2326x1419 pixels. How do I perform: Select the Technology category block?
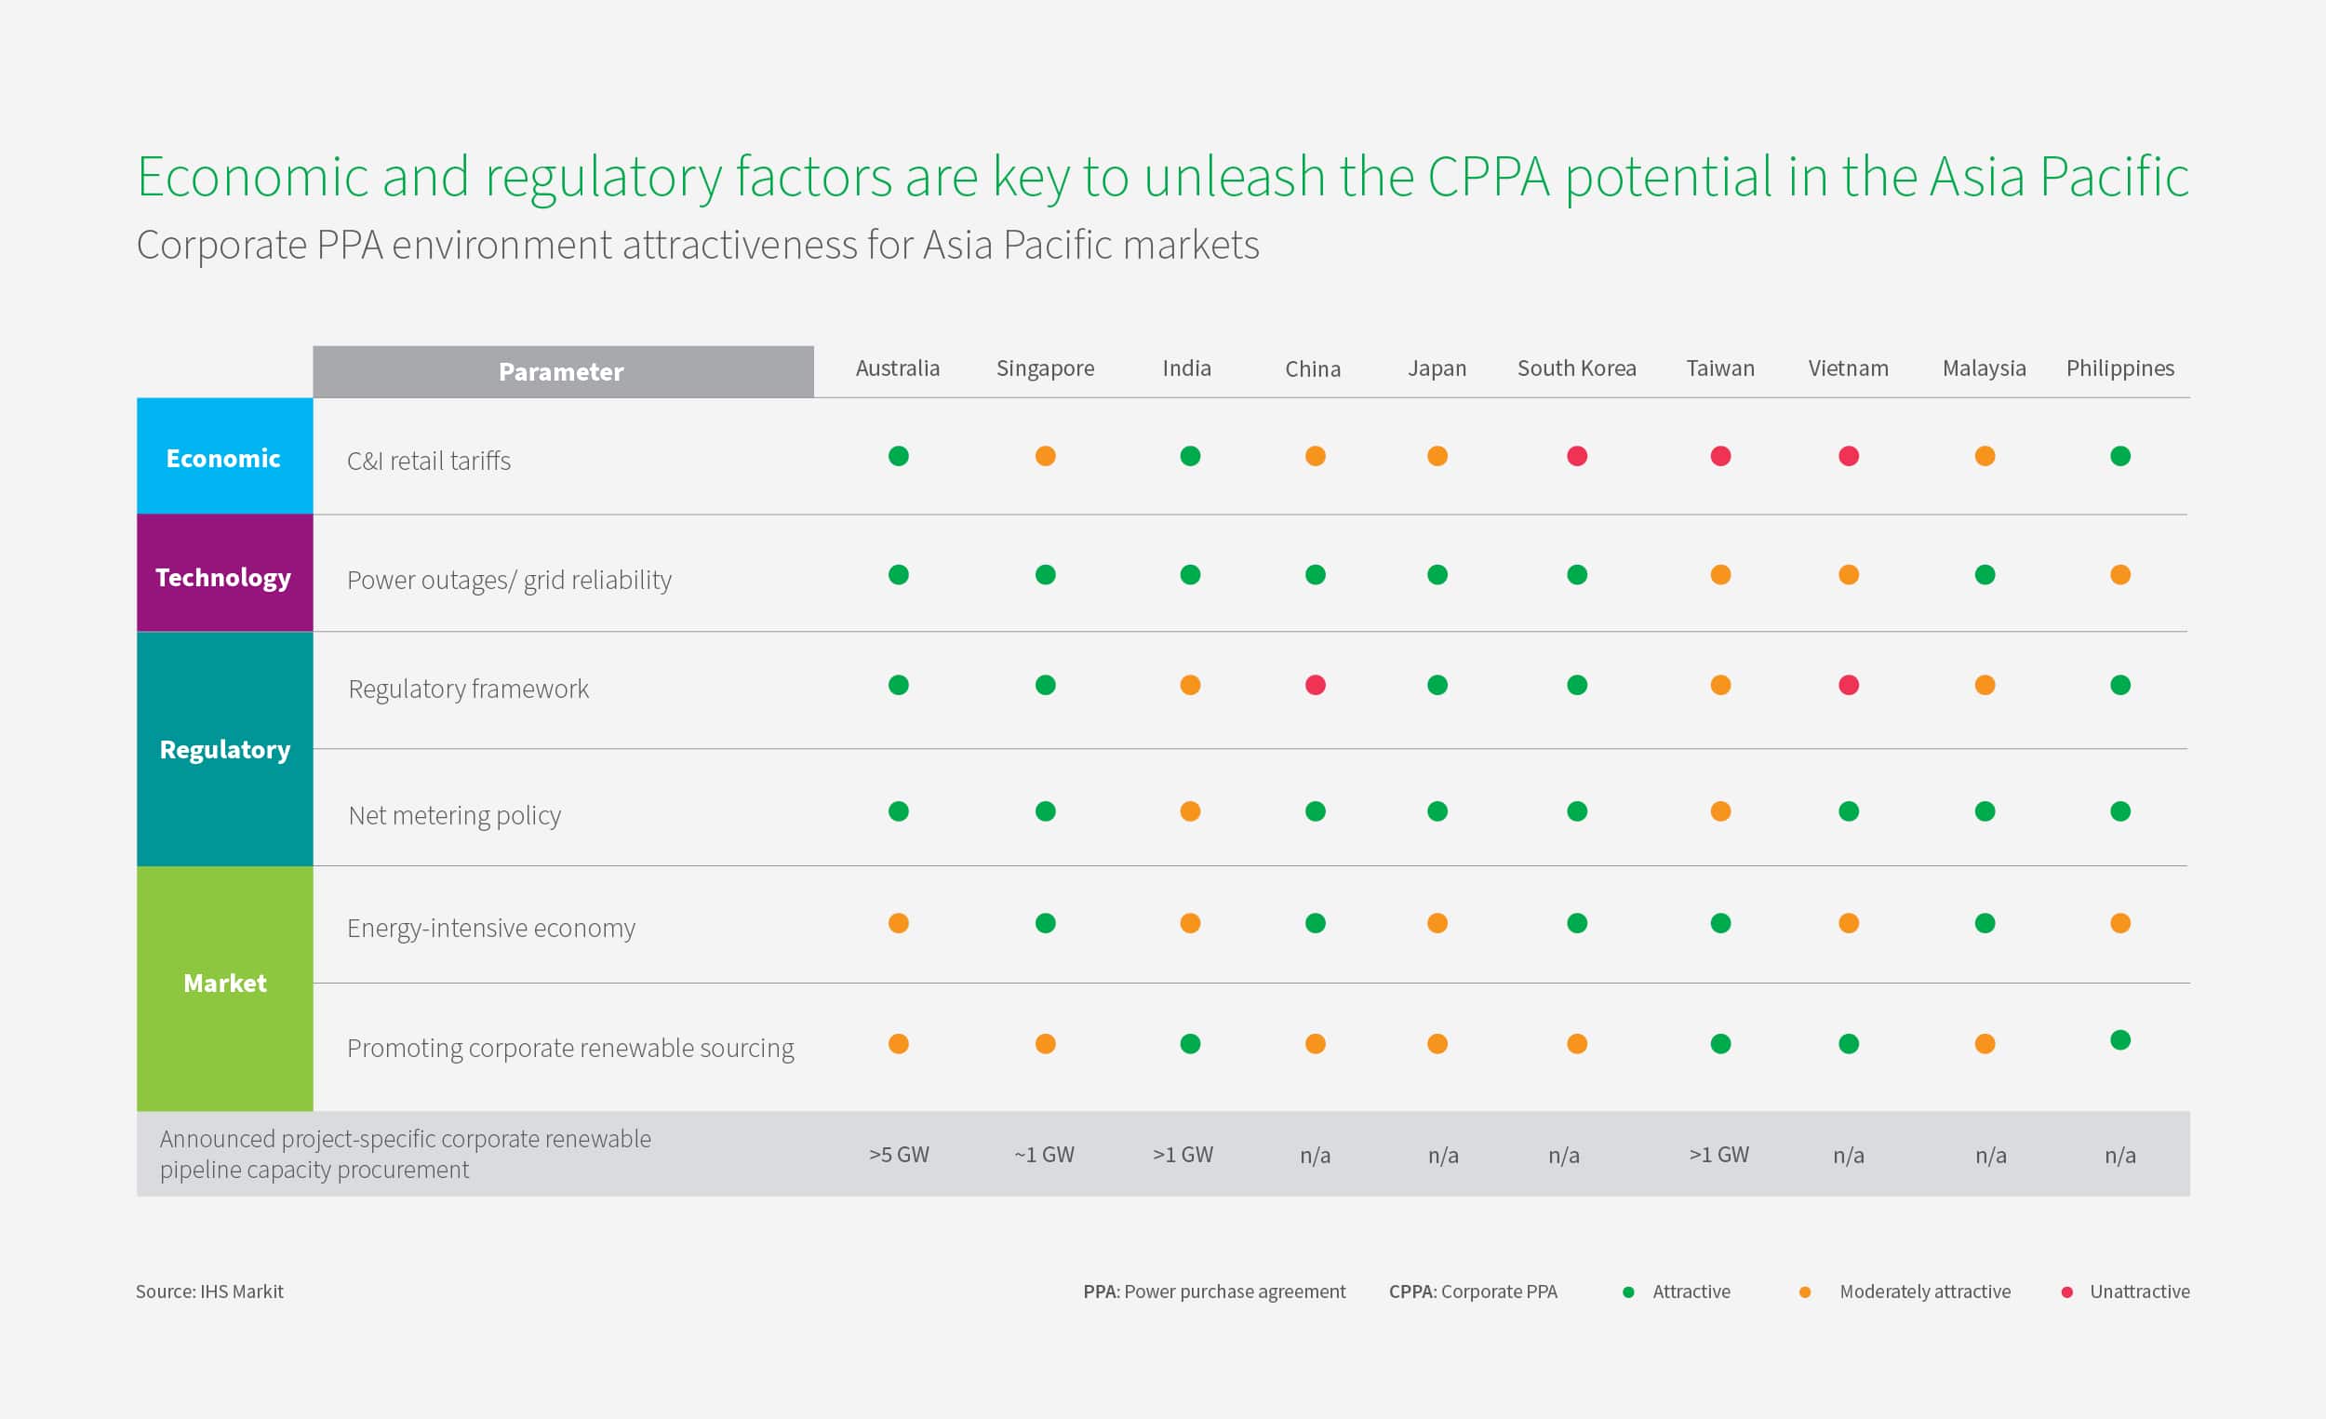pos(224,573)
